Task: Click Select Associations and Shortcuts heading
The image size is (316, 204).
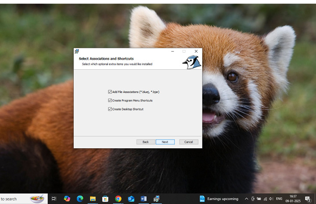Action: pyautogui.click(x=106, y=59)
